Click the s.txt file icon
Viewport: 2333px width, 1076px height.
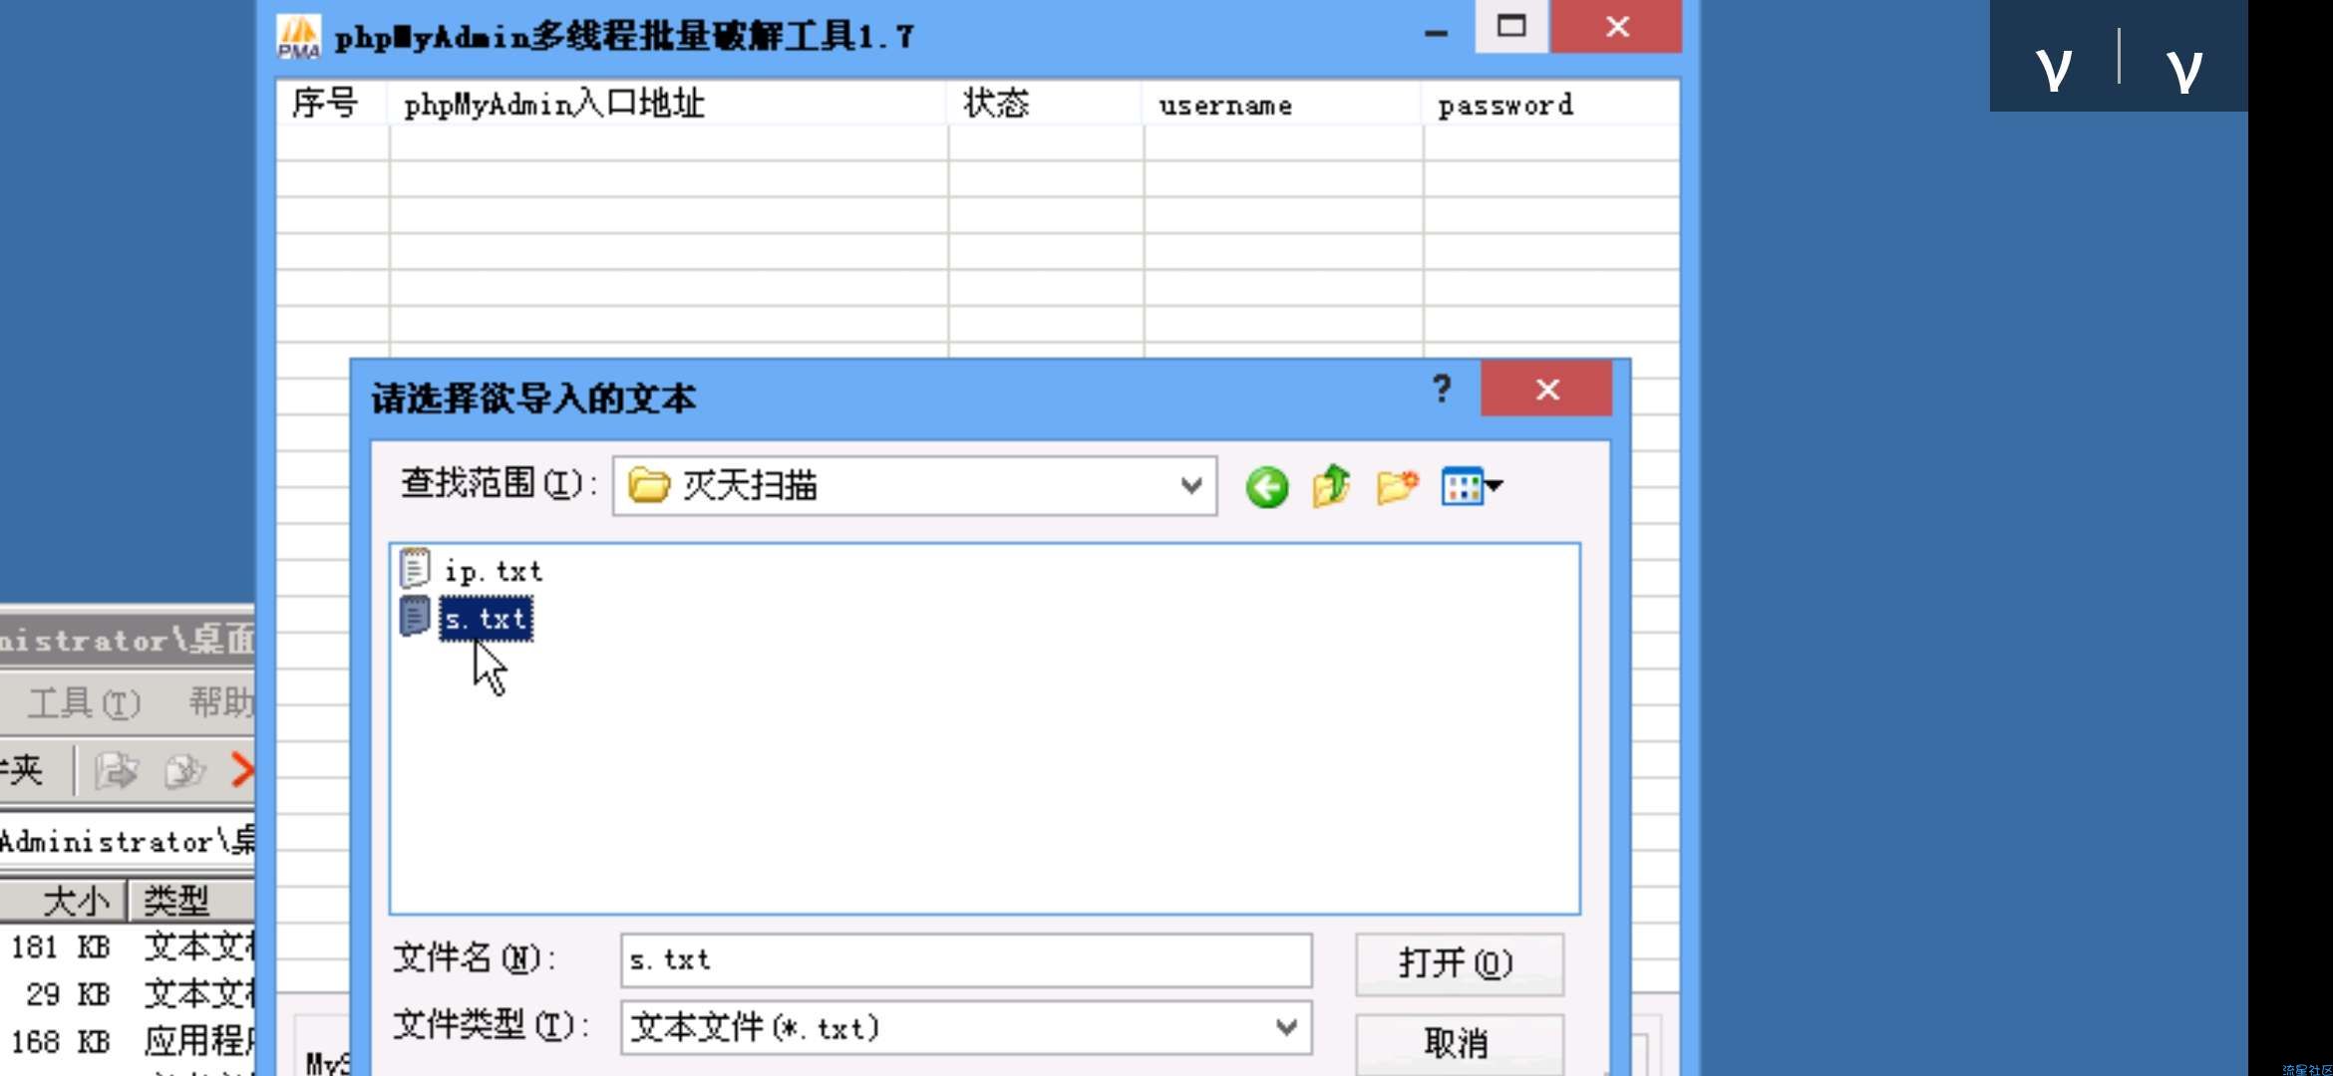click(x=415, y=617)
